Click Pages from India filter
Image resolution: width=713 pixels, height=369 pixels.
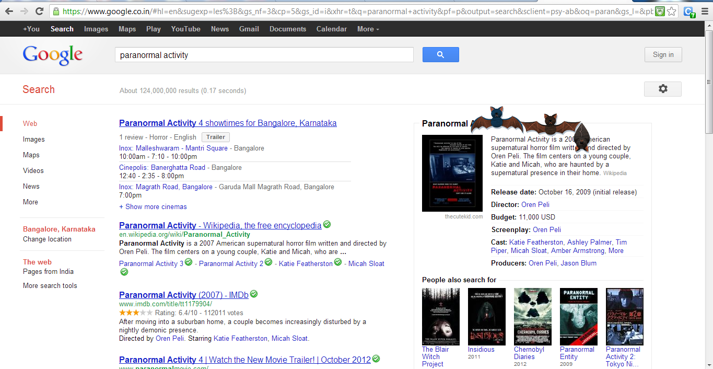(48, 271)
